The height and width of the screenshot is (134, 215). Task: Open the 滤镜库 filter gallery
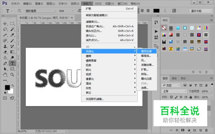(109, 22)
